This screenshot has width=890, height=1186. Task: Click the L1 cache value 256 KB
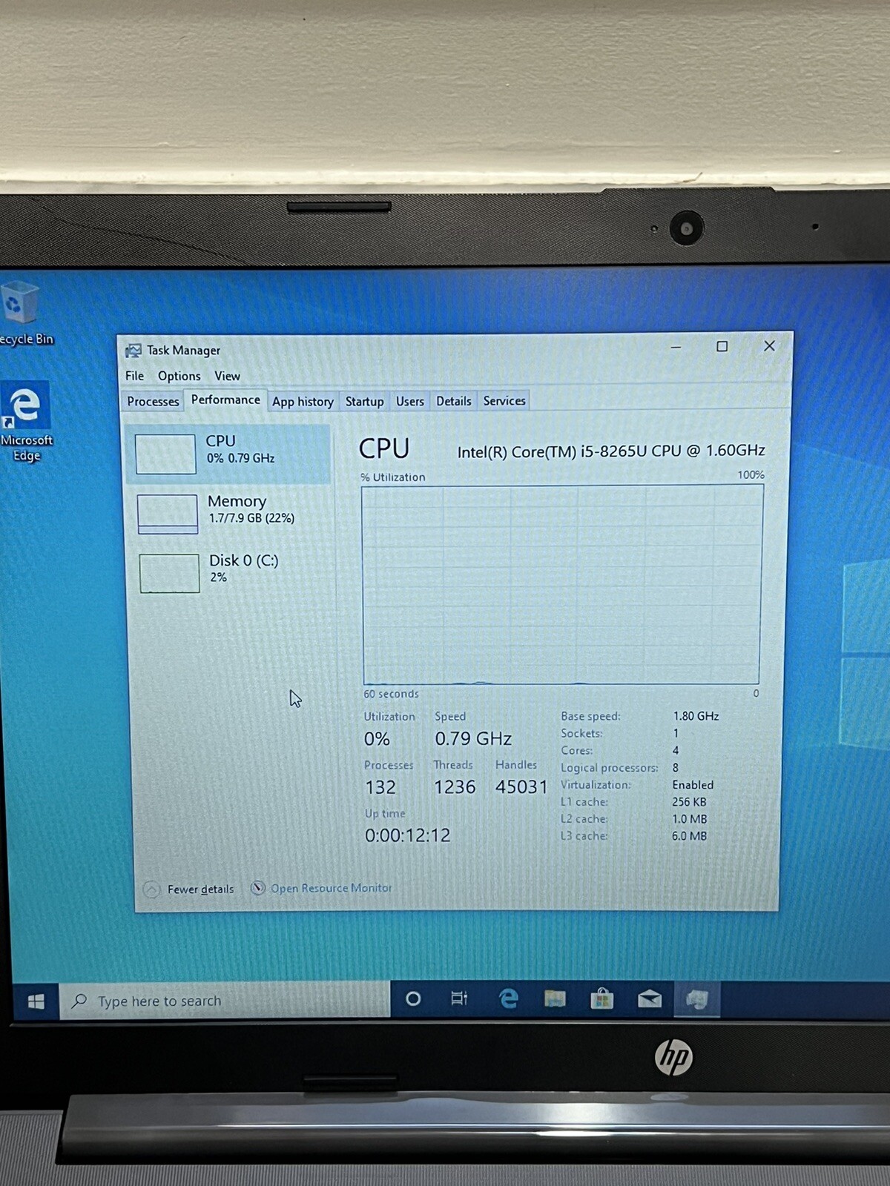click(x=689, y=802)
